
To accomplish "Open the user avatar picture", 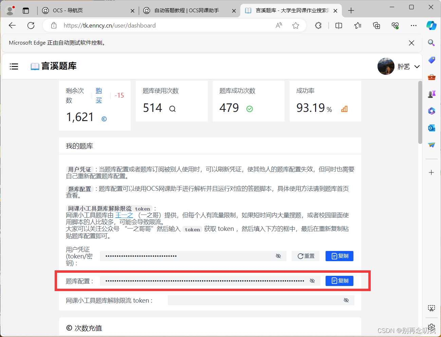I will (386, 66).
